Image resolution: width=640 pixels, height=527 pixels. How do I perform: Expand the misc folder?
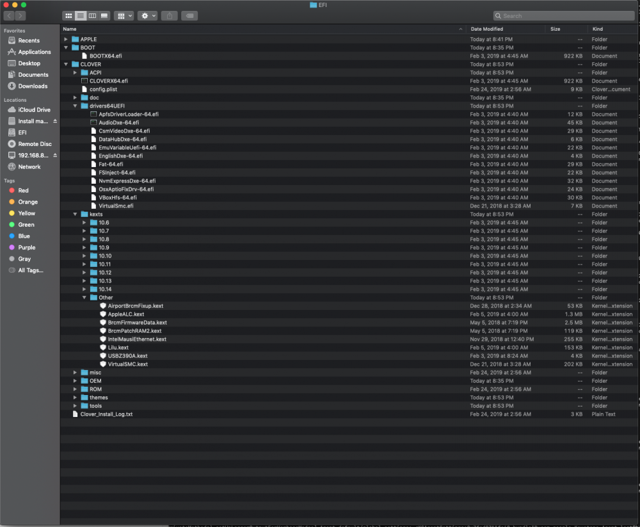click(x=75, y=373)
